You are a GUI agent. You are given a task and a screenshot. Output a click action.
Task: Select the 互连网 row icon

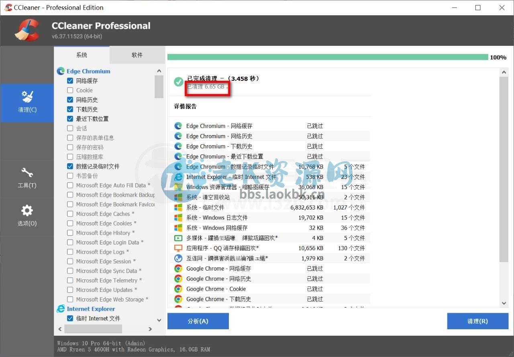point(178,258)
